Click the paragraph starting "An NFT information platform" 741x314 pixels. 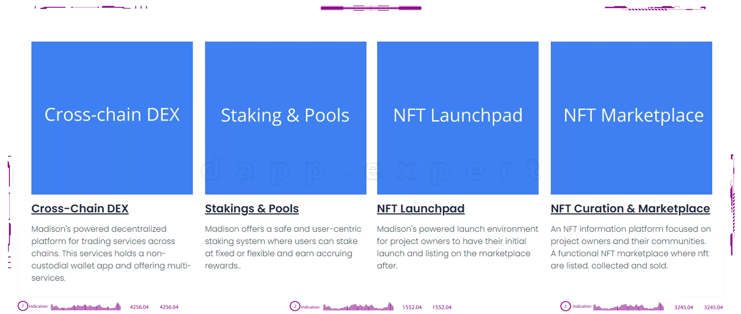[x=631, y=247]
